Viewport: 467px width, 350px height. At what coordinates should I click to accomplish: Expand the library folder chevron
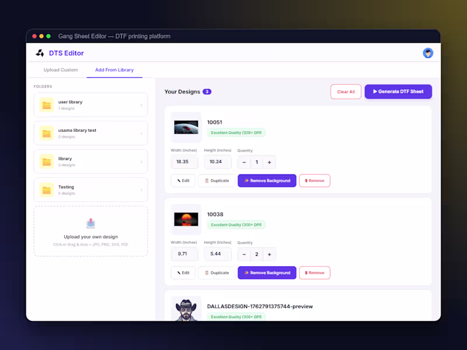tap(141, 162)
